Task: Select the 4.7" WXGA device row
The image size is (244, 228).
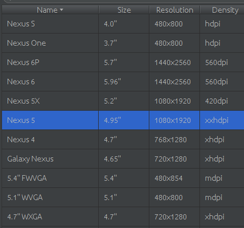Action: pyautogui.click(x=123, y=217)
